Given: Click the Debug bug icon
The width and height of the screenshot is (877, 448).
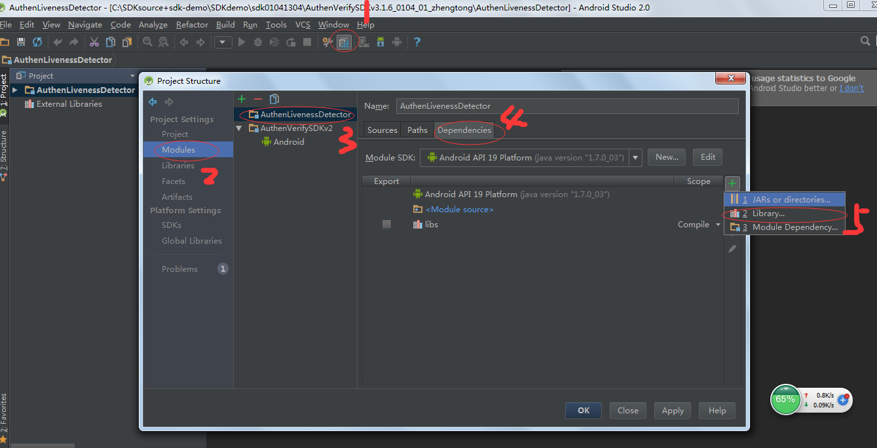Looking at the screenshot, I should 258,42.
